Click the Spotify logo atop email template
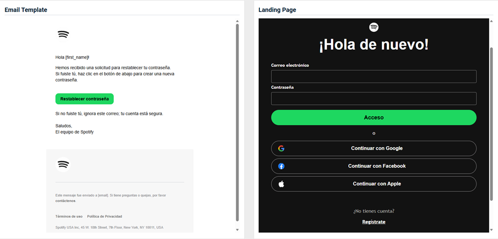The image size is (498, 239). click(63, 34)
